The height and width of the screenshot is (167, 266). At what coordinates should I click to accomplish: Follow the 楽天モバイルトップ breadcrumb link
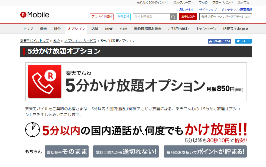point(34,41)
